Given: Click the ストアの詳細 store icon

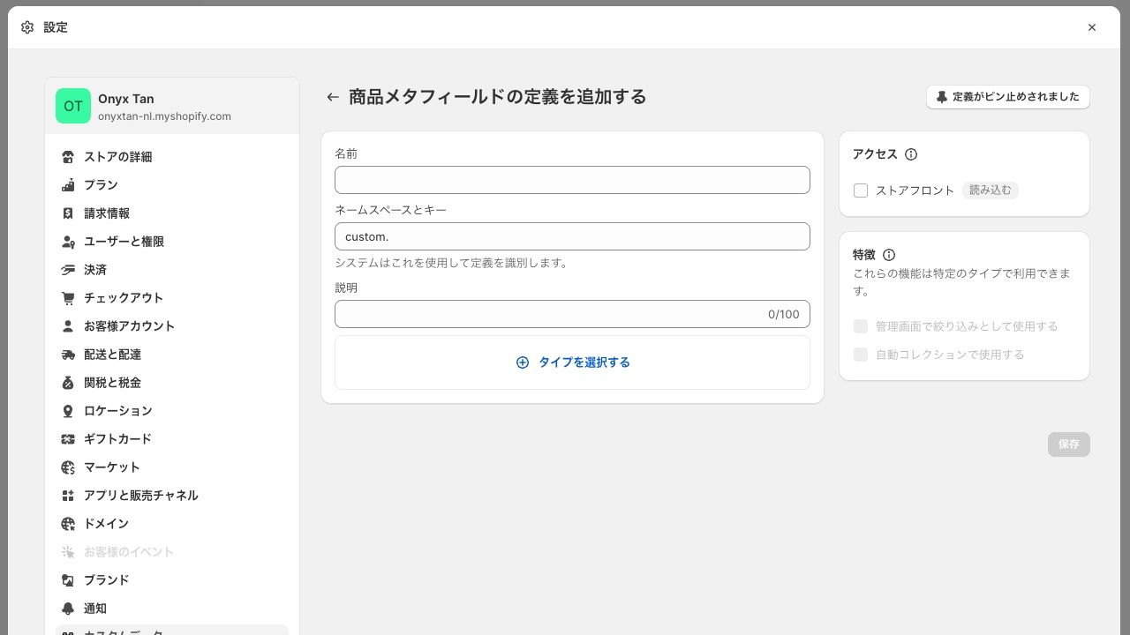Looking at the screenshot, I should pos(68,157).
